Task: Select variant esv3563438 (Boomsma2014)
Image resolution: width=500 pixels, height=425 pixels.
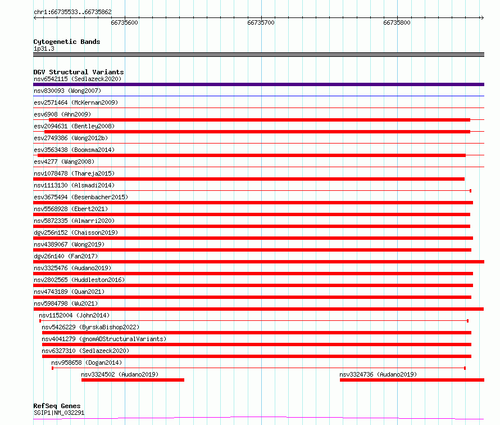Action: [74, 150]
